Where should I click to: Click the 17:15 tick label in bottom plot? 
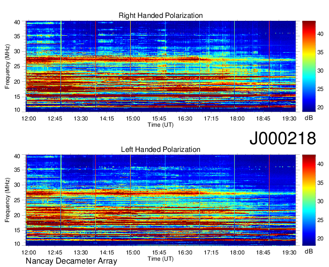[211, 252]
